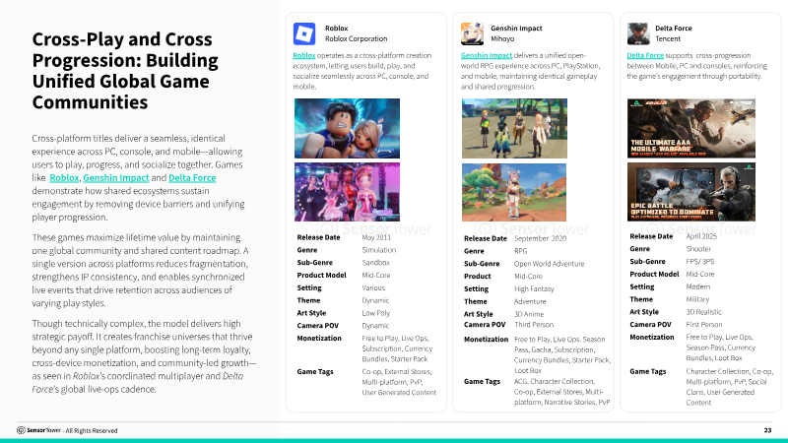Select Roblox setting value 'Various'
The height and width of the screenshot is (443, 788).
coord(373,287)
